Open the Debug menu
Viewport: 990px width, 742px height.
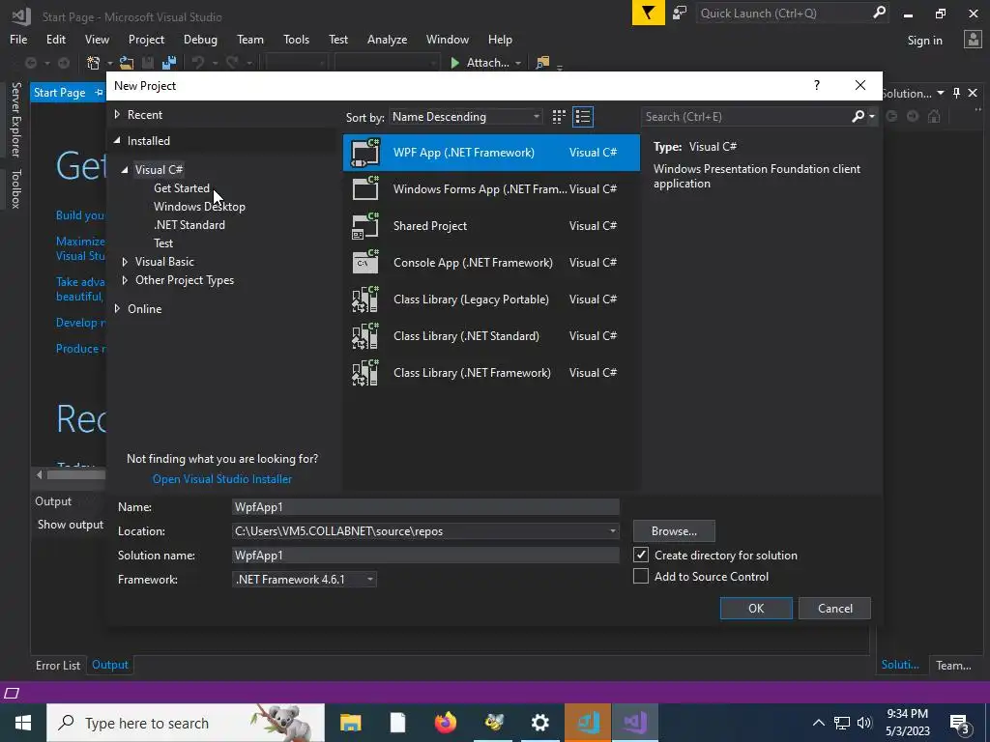coord(200,39)
